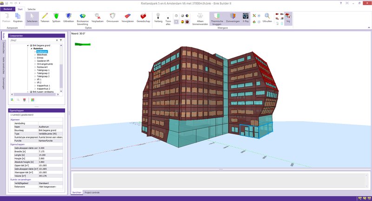Click the Componenten search field
This screenshot has height=201, width=372.
click(x=33, y=40)
